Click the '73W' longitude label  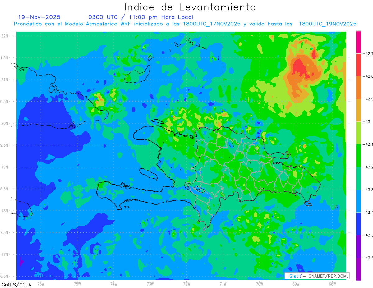[x=150, y=284]
